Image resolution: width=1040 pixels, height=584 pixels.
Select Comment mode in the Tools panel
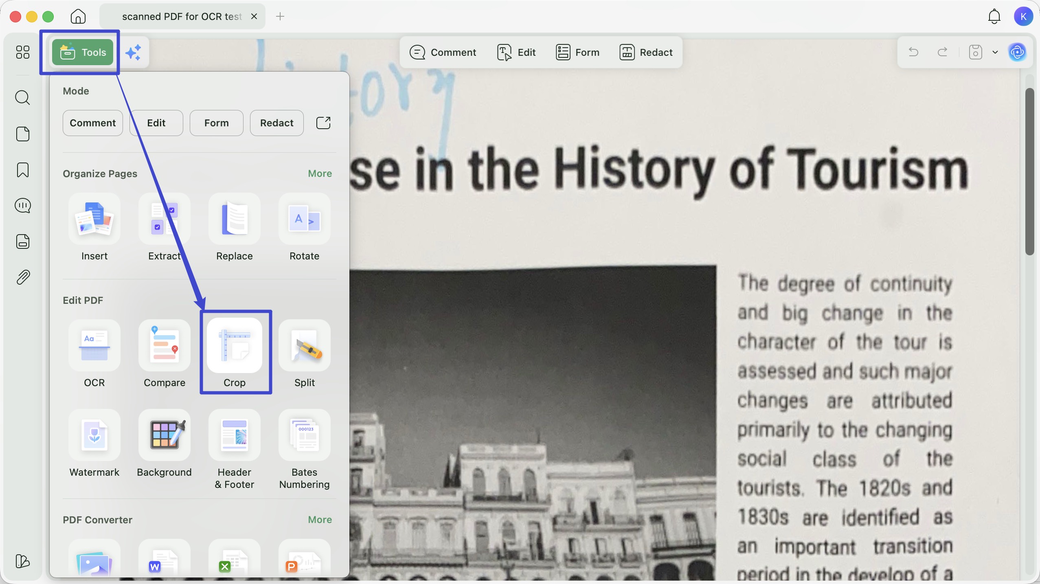click(x=93, y=123)
